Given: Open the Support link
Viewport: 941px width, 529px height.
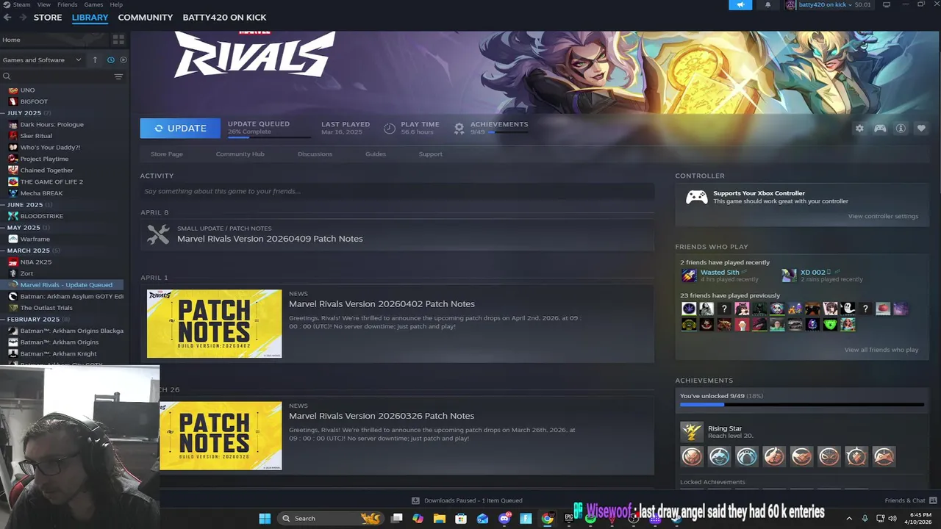Looking at the screenshot, I should (430, 154).
